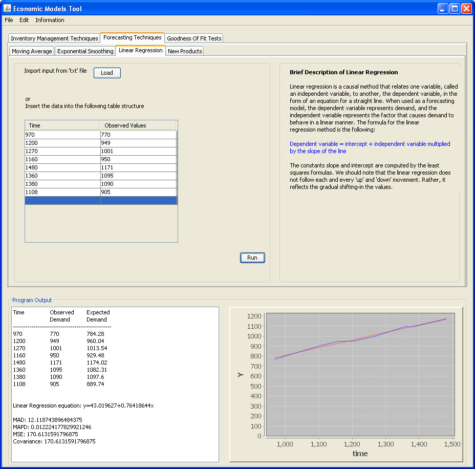The image size is (475, 469).
Task: Open the Goodness Of Fit Tests tab
Action: (x=194, y=38)
